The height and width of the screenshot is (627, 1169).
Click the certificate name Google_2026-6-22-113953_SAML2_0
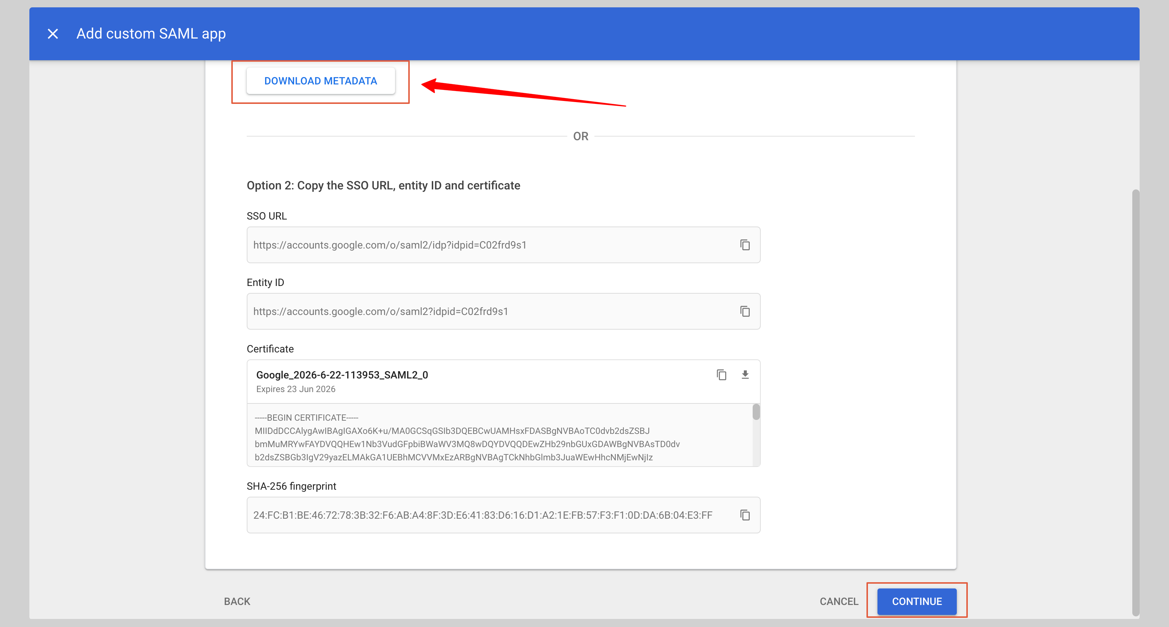[x=342, y=375]
